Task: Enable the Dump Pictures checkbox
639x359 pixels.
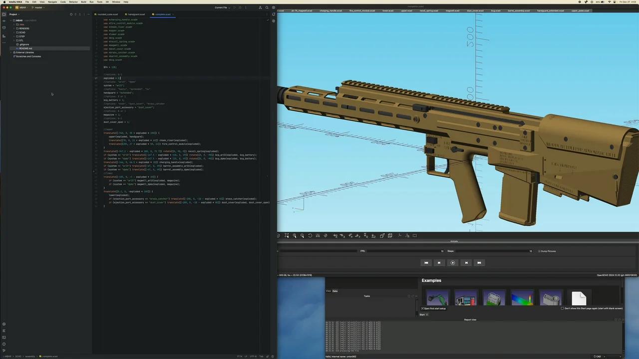Action: 539,251
